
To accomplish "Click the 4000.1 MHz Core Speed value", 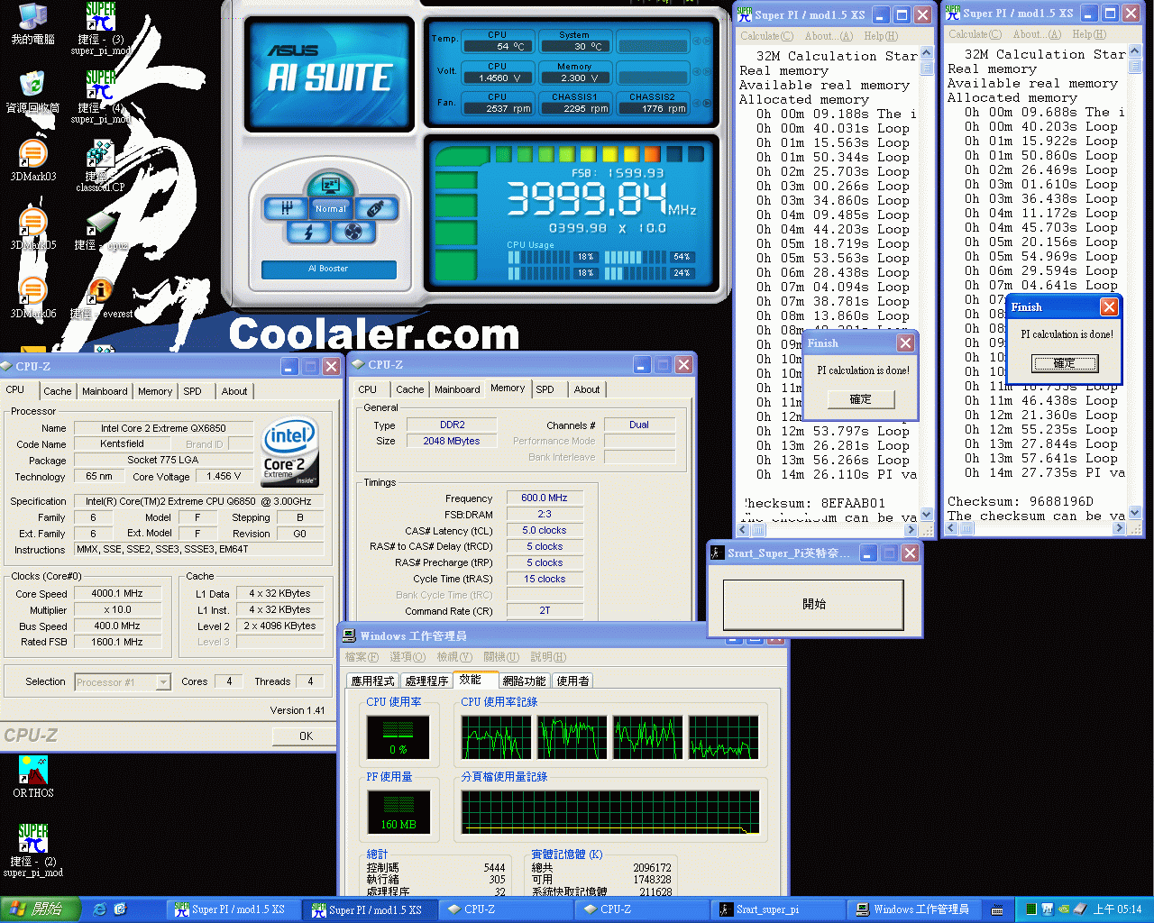I will pos(117,594).
